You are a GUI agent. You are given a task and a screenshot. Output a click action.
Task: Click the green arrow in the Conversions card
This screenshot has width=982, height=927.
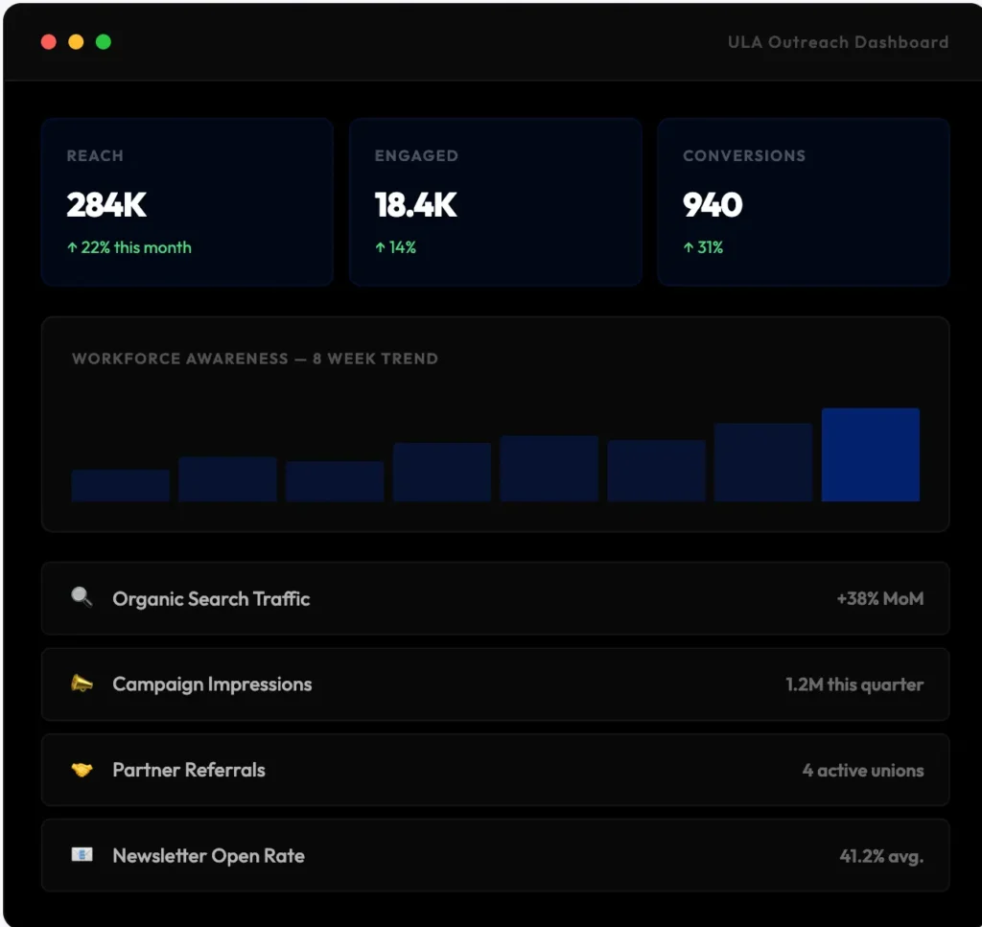pyautogui.click(x=689, y=247)
